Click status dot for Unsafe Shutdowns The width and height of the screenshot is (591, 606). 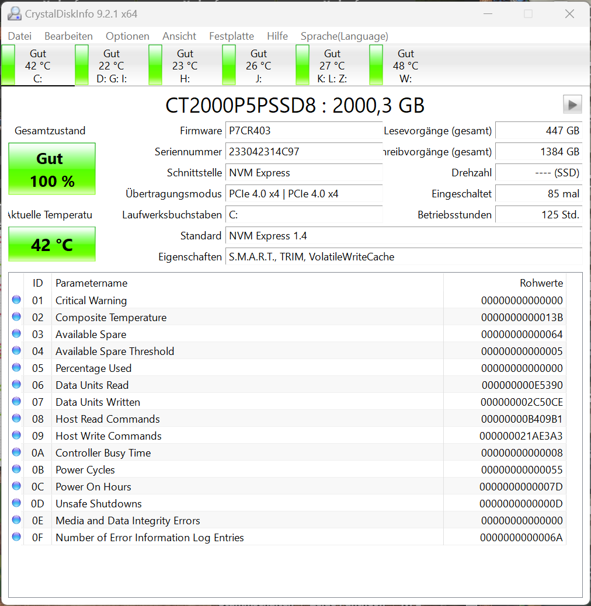coord(16,503)
